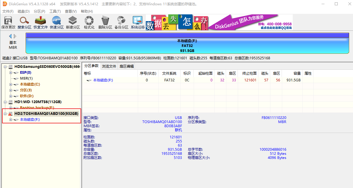The height and width of the screenshot is (188, 353).
Task: Click the 931.5GB capacity cell in table
Action: pos(294,80)
